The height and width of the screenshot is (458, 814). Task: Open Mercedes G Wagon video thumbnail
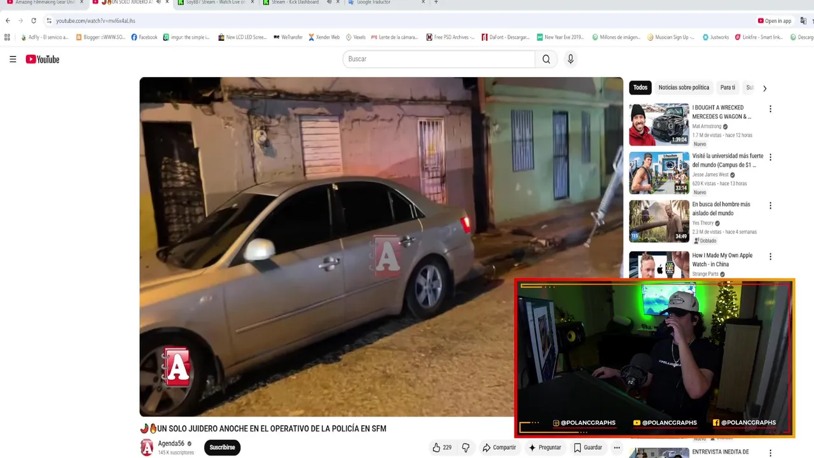point(659,125)
